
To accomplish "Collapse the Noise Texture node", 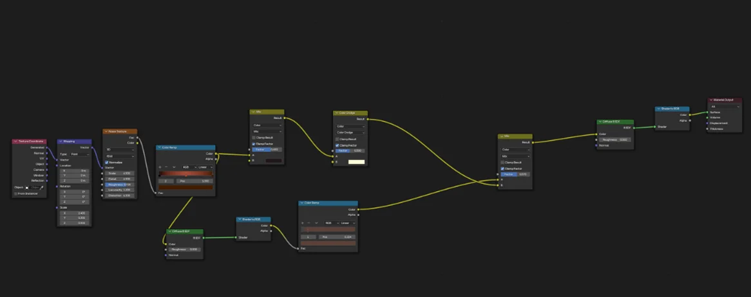I will [x=106, y=131].
